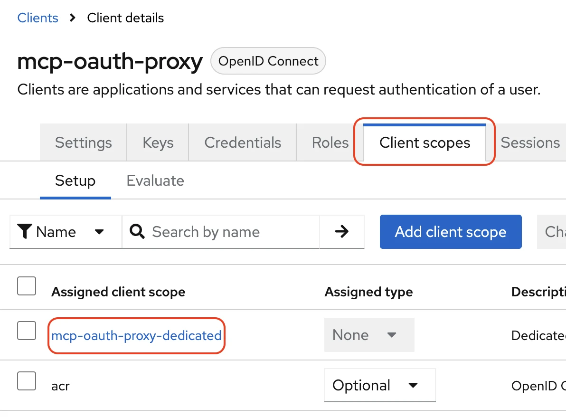The image size is (566, 417).
Task: Open the mcp-oauth-proxy-dedicated scope link
Action: click(x=136, y=336)
